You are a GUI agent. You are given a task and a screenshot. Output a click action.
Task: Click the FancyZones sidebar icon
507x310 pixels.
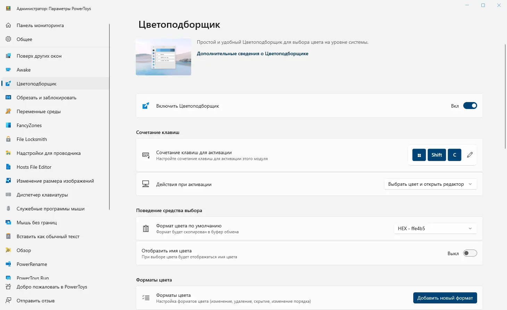[x=8, y=125]
